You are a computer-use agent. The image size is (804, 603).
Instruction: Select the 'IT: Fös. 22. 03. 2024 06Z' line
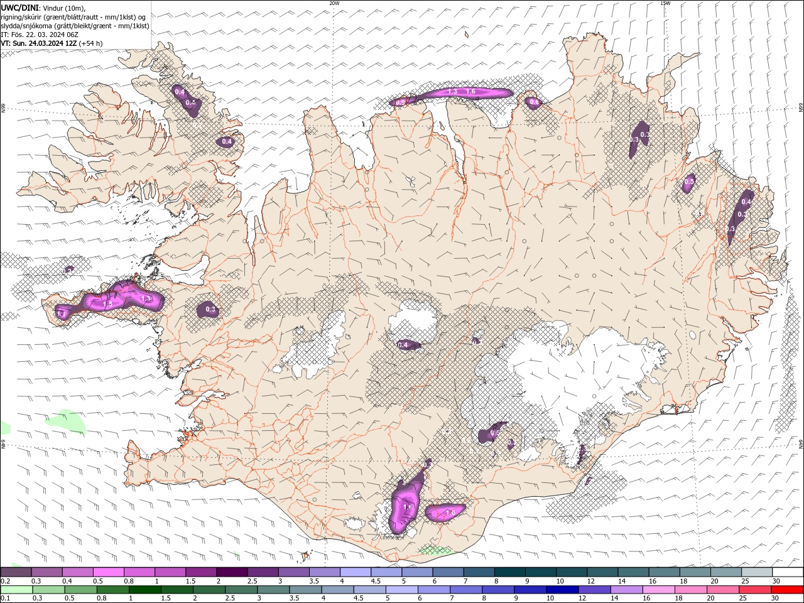coord(39,34)
